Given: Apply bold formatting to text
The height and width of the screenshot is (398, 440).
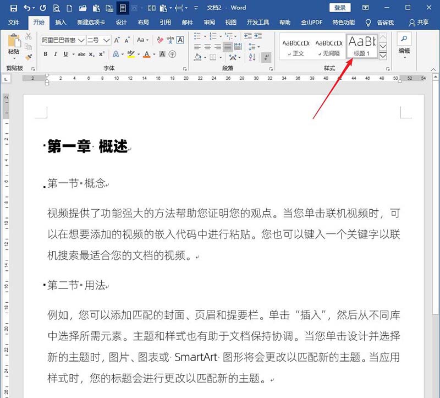Looking at the screenshot, I should coord(46,53).
